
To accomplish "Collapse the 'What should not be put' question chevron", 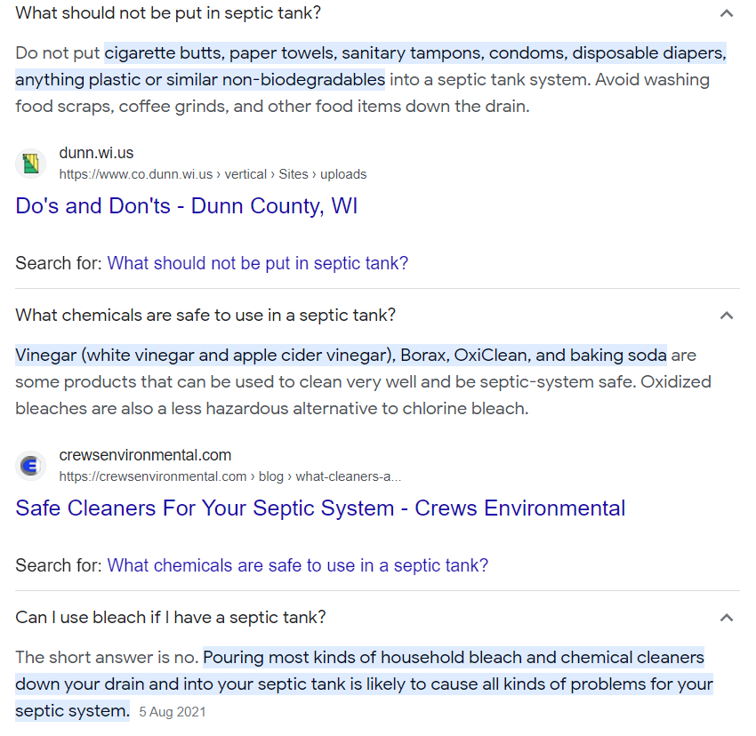I will [727, 13].
